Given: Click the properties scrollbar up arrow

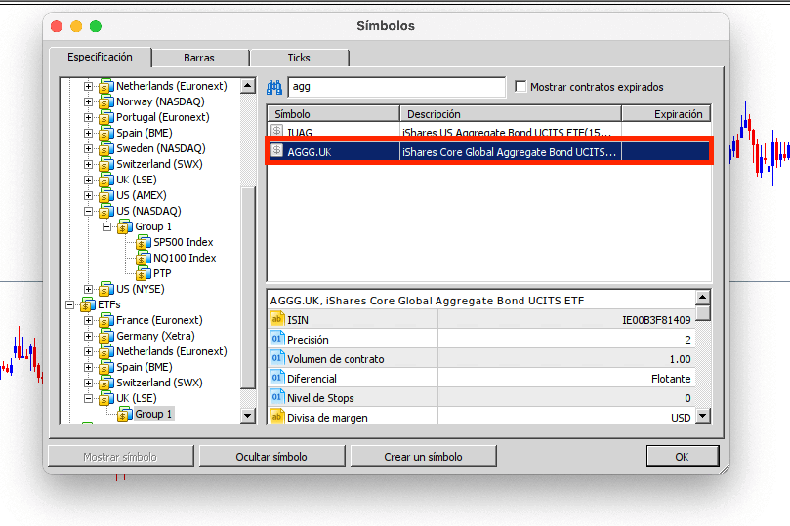Looking at the screenshot, I should [x=703, y=297].
